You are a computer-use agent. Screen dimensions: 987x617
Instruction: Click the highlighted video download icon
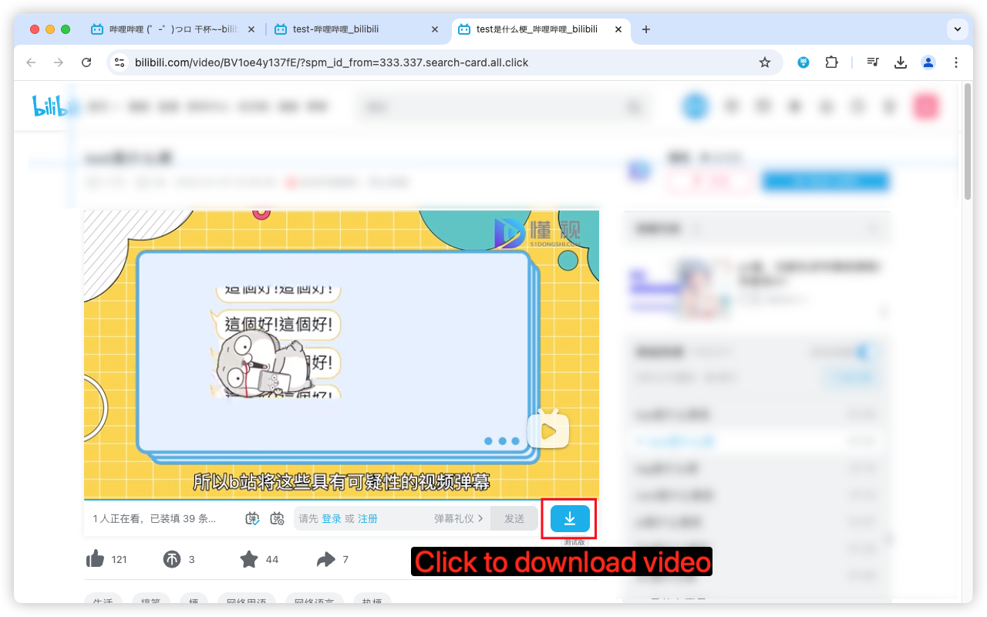571,518
